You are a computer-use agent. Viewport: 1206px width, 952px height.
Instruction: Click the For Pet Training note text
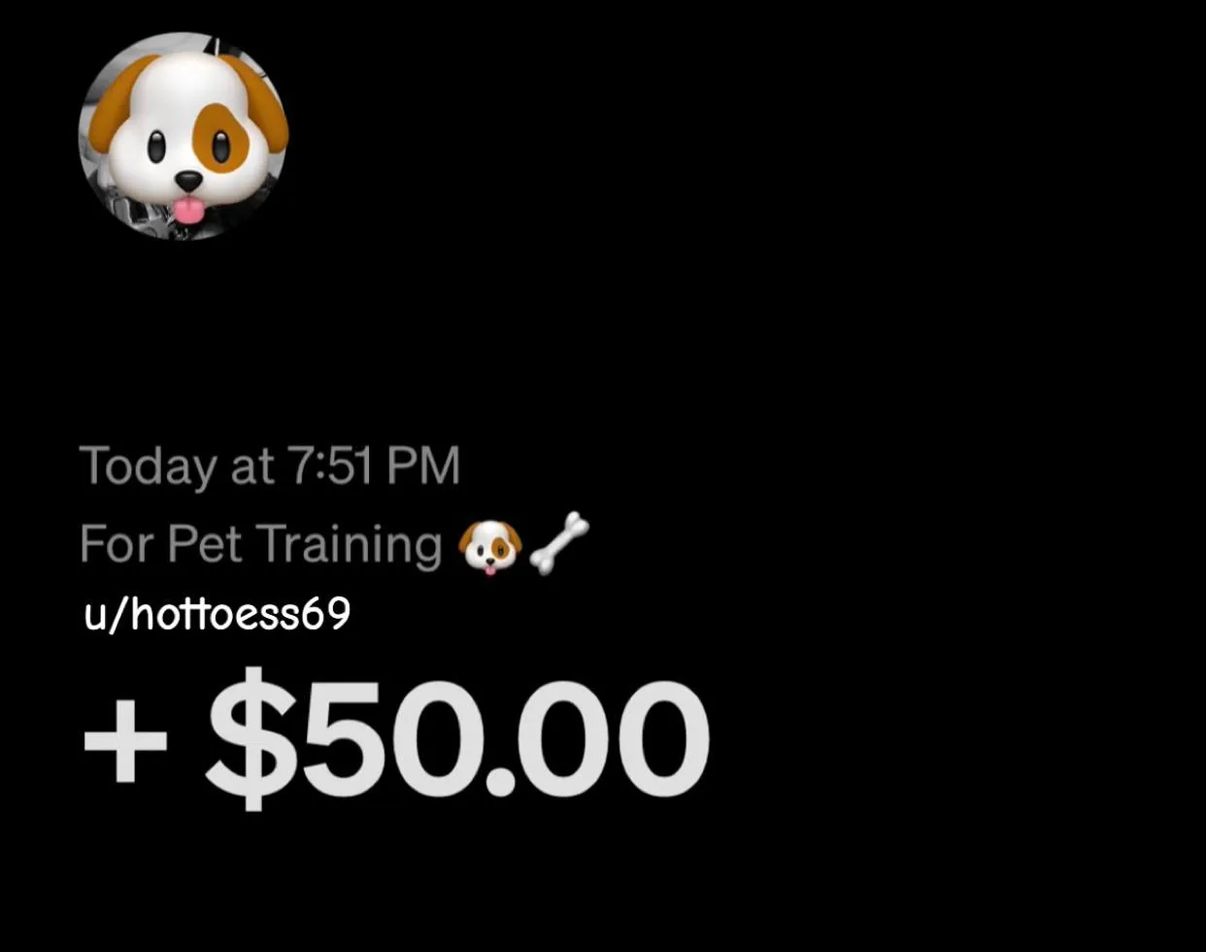261,544
